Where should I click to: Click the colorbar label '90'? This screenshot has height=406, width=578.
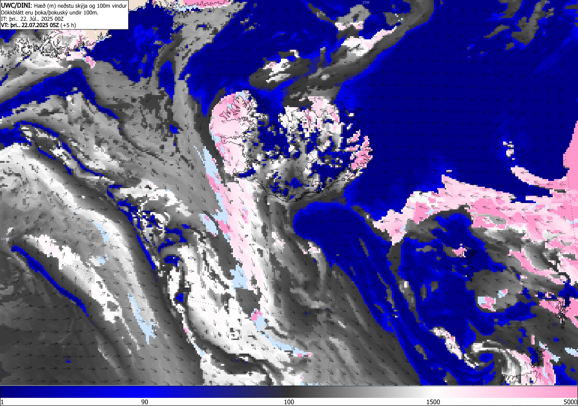click(x=144, y=402)
